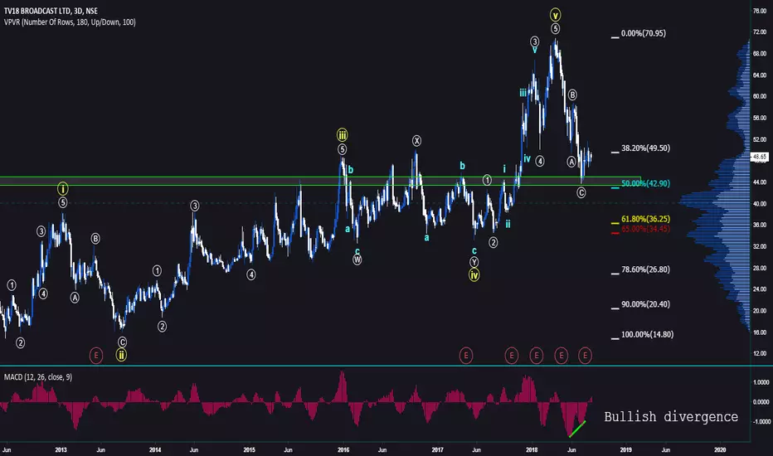Image resolution: width=773 pixels, height=456 pixels.
Task: Click the red 65.00%(34.45) Fibonacci label
Action: click(x=645, y=229)
